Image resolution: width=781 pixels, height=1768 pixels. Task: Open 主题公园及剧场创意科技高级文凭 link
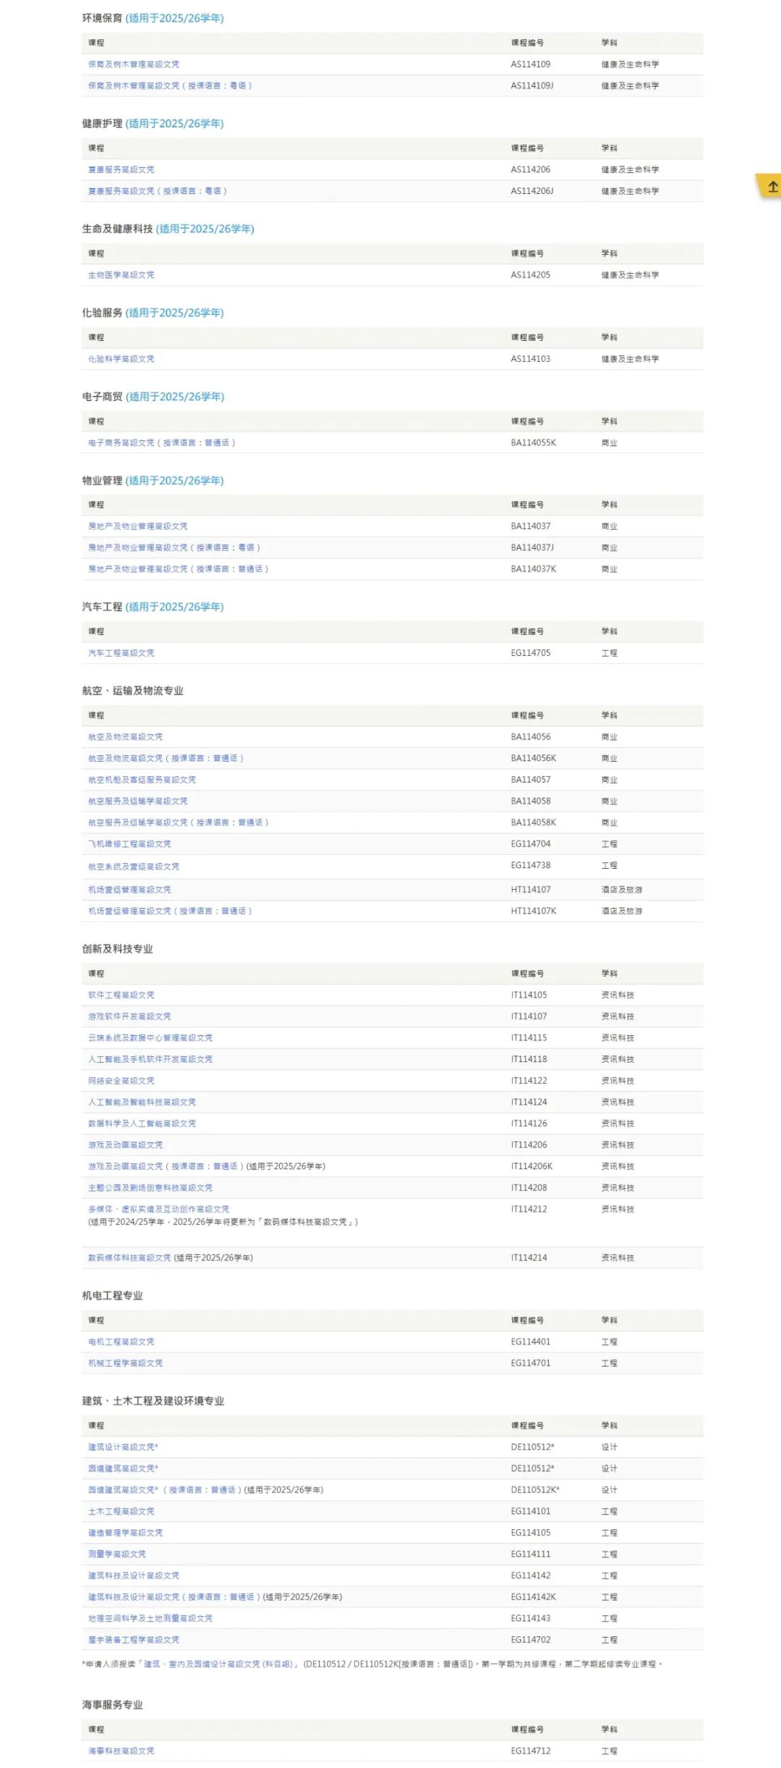(x=150, y=1188)
